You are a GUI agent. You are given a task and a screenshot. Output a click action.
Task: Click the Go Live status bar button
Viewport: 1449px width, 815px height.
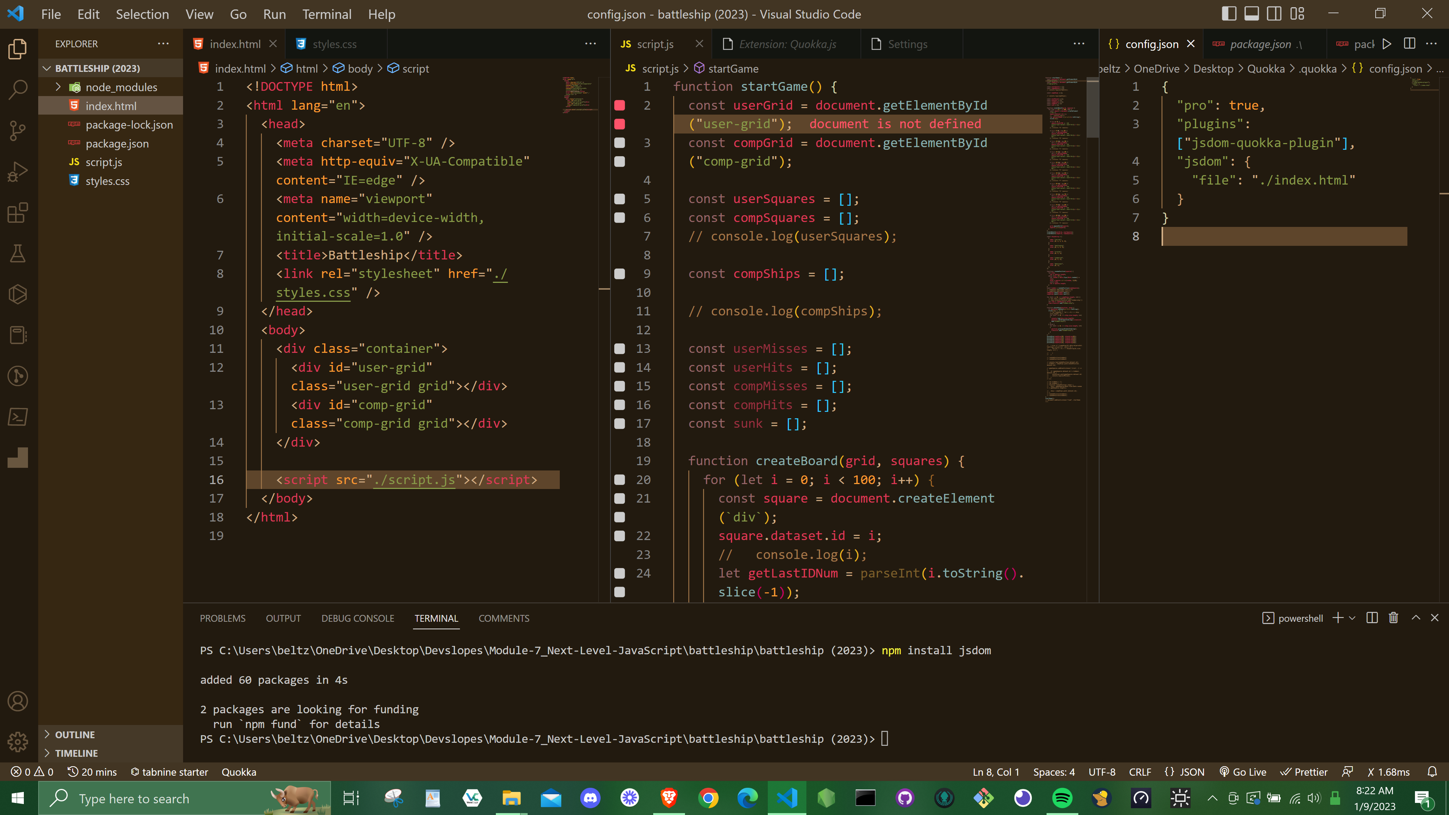[1242, 772]
